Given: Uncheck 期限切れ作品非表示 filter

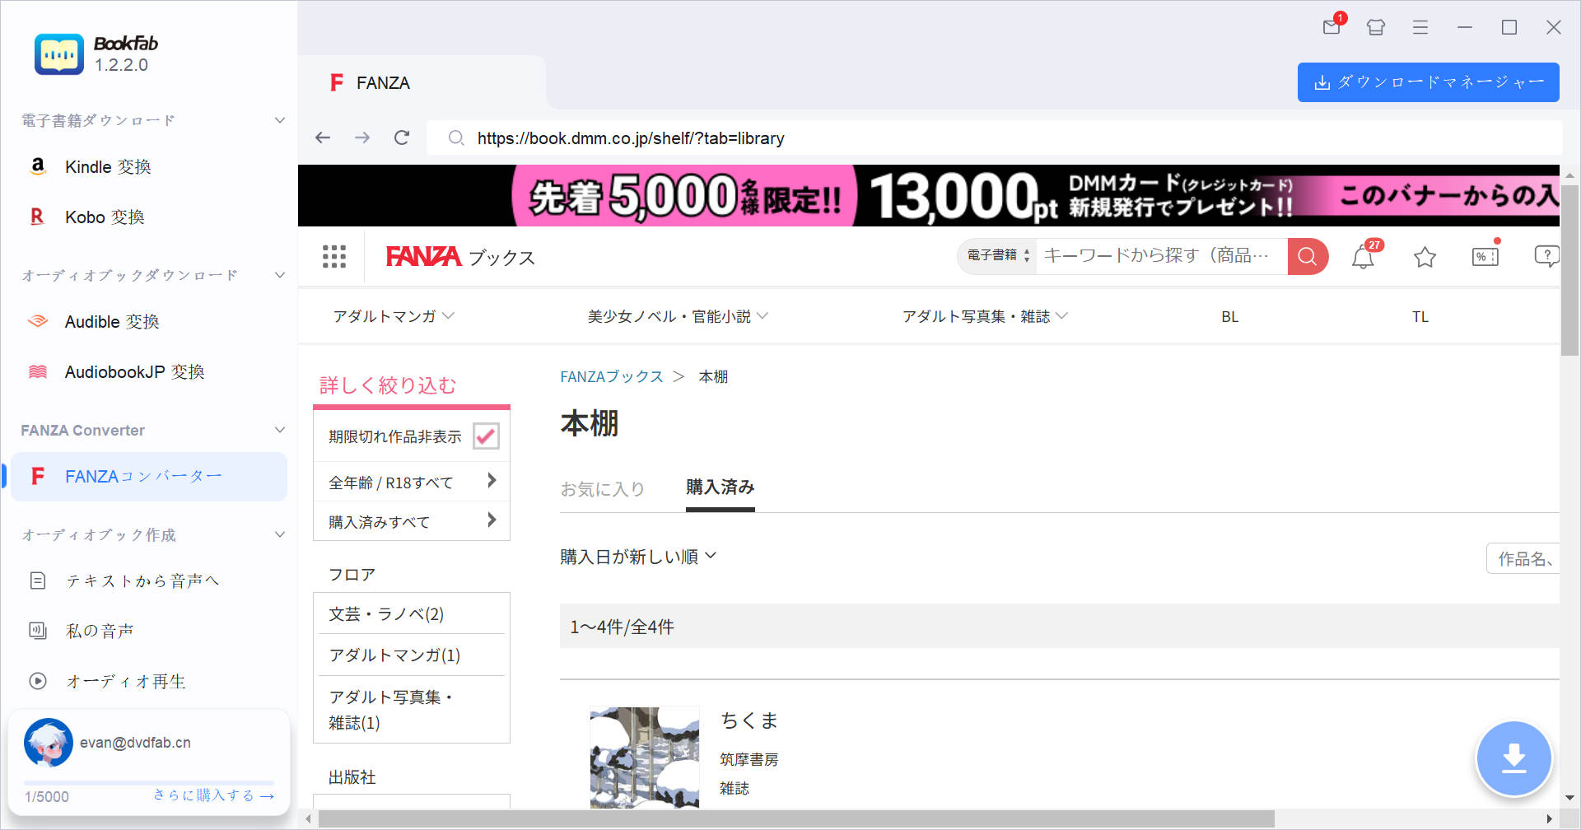Looking at the screenshot, I should (x=487, y=436).
